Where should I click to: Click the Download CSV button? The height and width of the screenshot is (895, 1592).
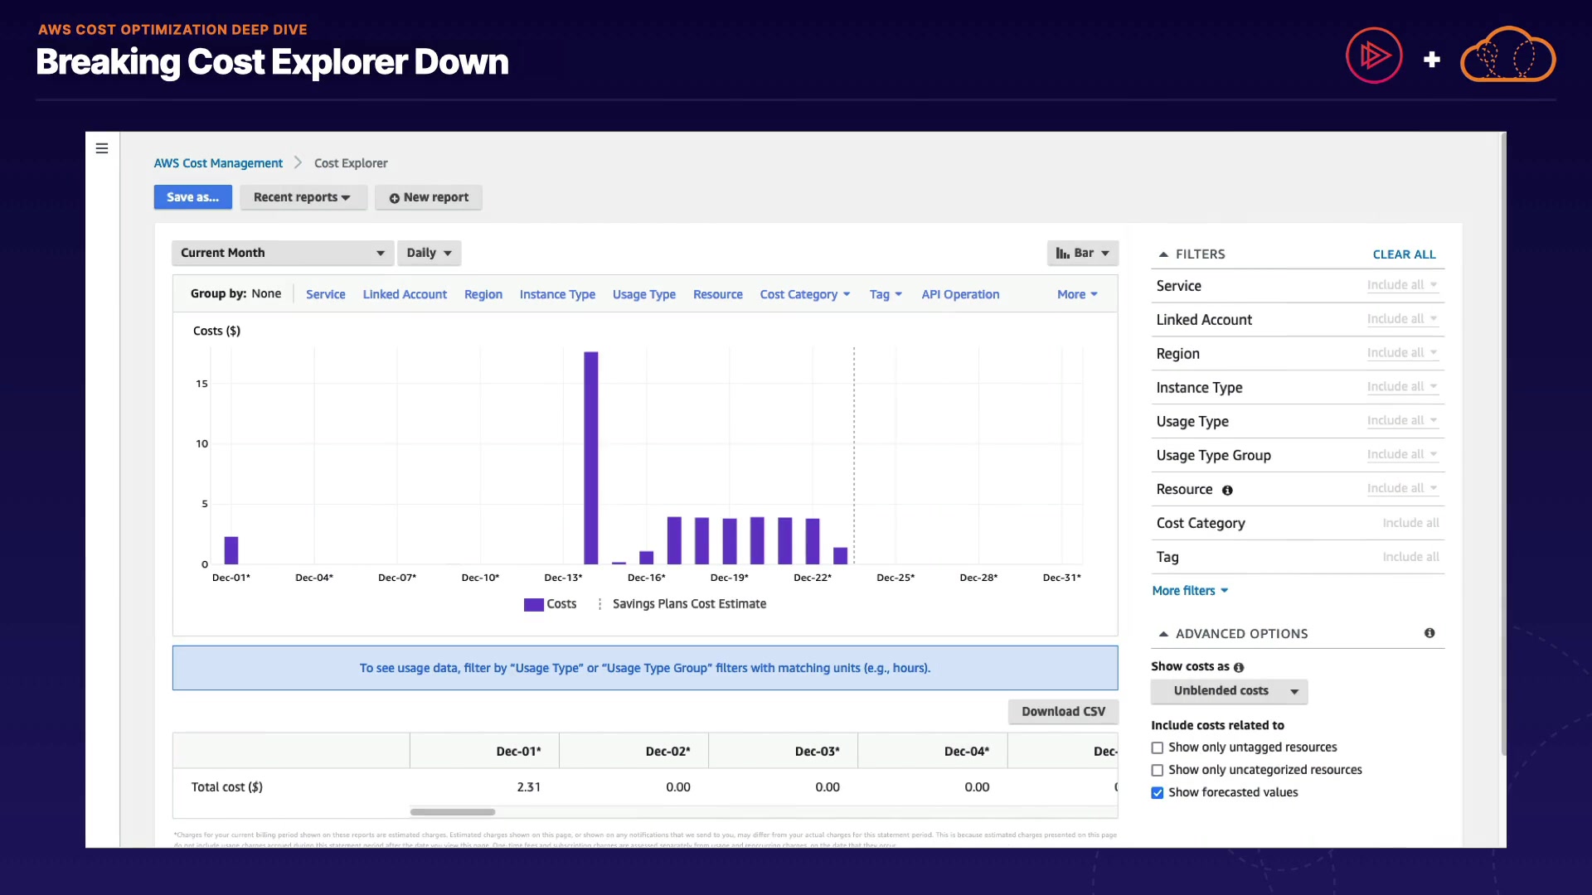pyautogui.click(x=1063, y=712)
